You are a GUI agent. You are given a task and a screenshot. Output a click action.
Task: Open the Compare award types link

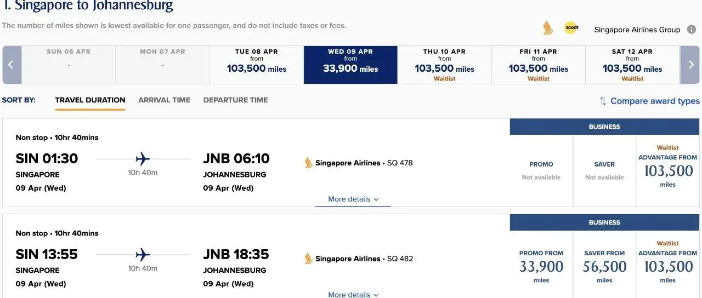click(x=655, y=101)
